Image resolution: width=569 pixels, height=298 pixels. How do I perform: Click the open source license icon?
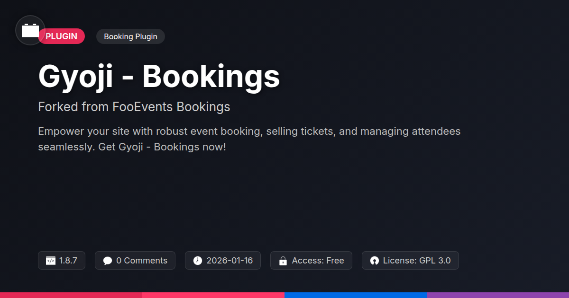coord(375,261)
